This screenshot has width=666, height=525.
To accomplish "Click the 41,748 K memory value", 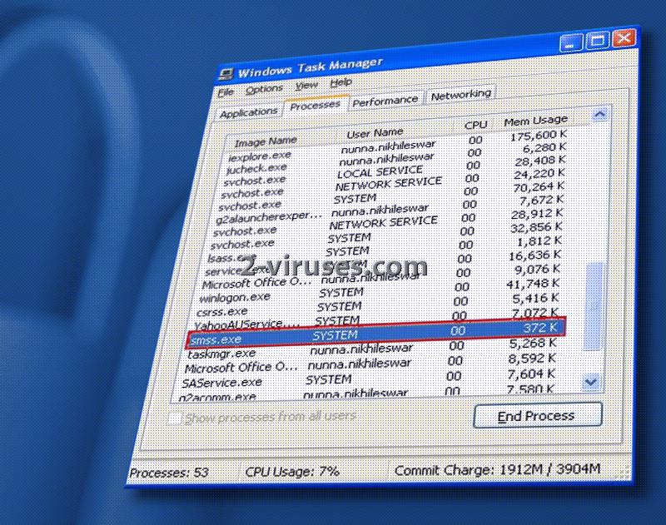I will pos(533,284).
